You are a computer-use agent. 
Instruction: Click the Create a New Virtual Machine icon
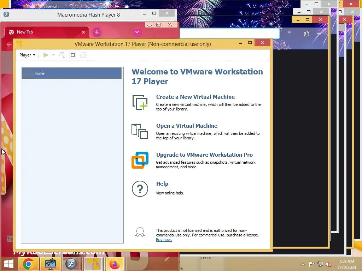pyautogui.click(x=140, y=102)
